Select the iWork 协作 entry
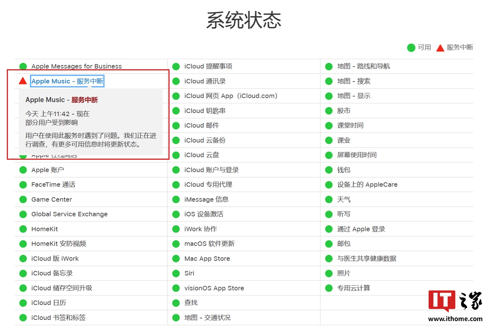 point(200,229)
